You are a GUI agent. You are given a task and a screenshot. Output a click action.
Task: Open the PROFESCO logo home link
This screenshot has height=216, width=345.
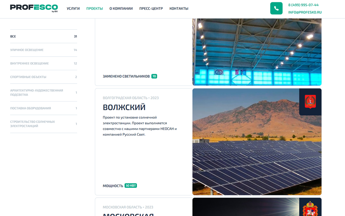(34, 8)
